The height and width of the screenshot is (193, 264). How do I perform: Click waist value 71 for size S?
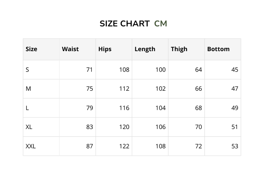click(89, 70)
